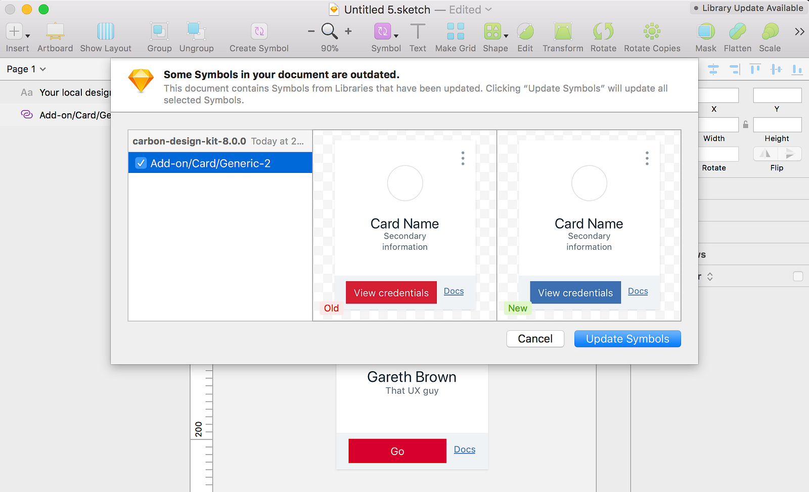Click the Height input field
This screenshot has height=492, width=809.
[777, 124]
